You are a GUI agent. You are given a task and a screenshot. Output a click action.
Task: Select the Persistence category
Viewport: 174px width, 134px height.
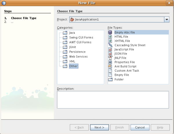[x=77, y=52]
